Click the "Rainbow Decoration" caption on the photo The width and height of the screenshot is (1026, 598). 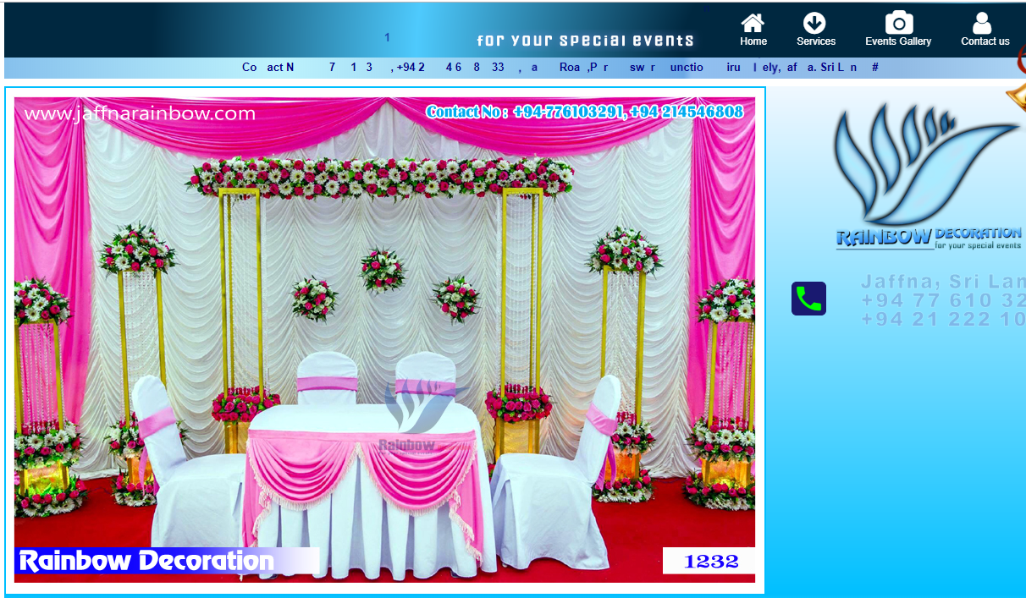tap(146, 561)
